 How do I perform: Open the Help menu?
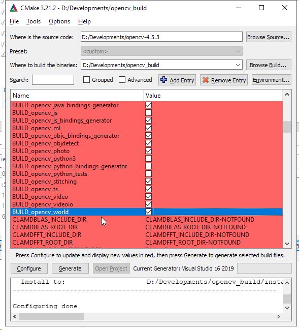coord(84,21)
